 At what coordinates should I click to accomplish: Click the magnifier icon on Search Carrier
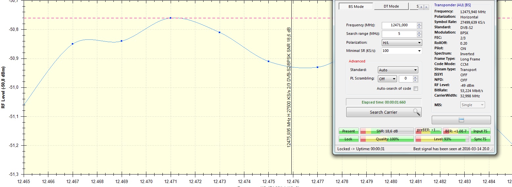(416, 112)
